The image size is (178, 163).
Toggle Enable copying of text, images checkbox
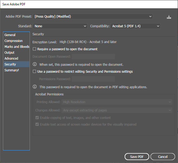coord(37,118)
